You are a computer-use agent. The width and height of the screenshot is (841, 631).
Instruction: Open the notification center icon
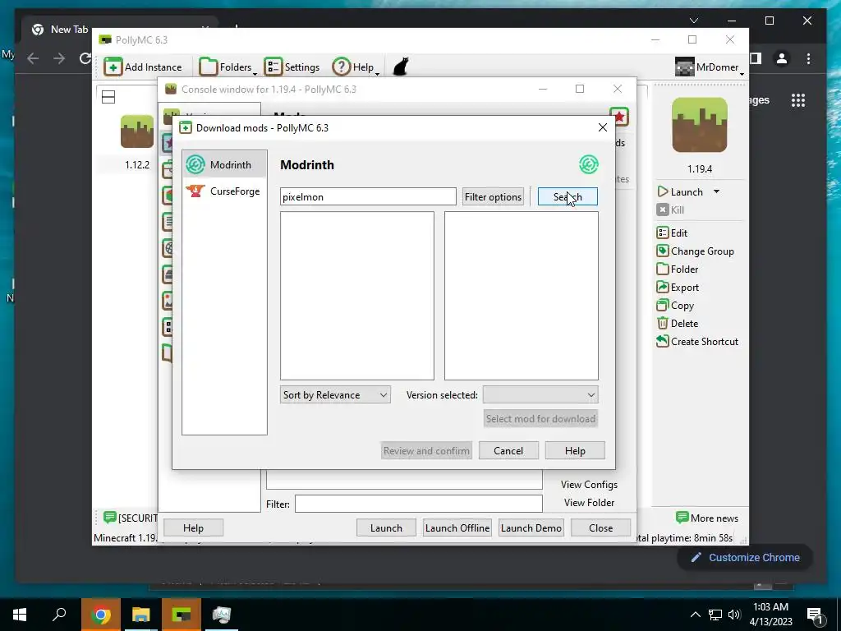pos(815,615)
